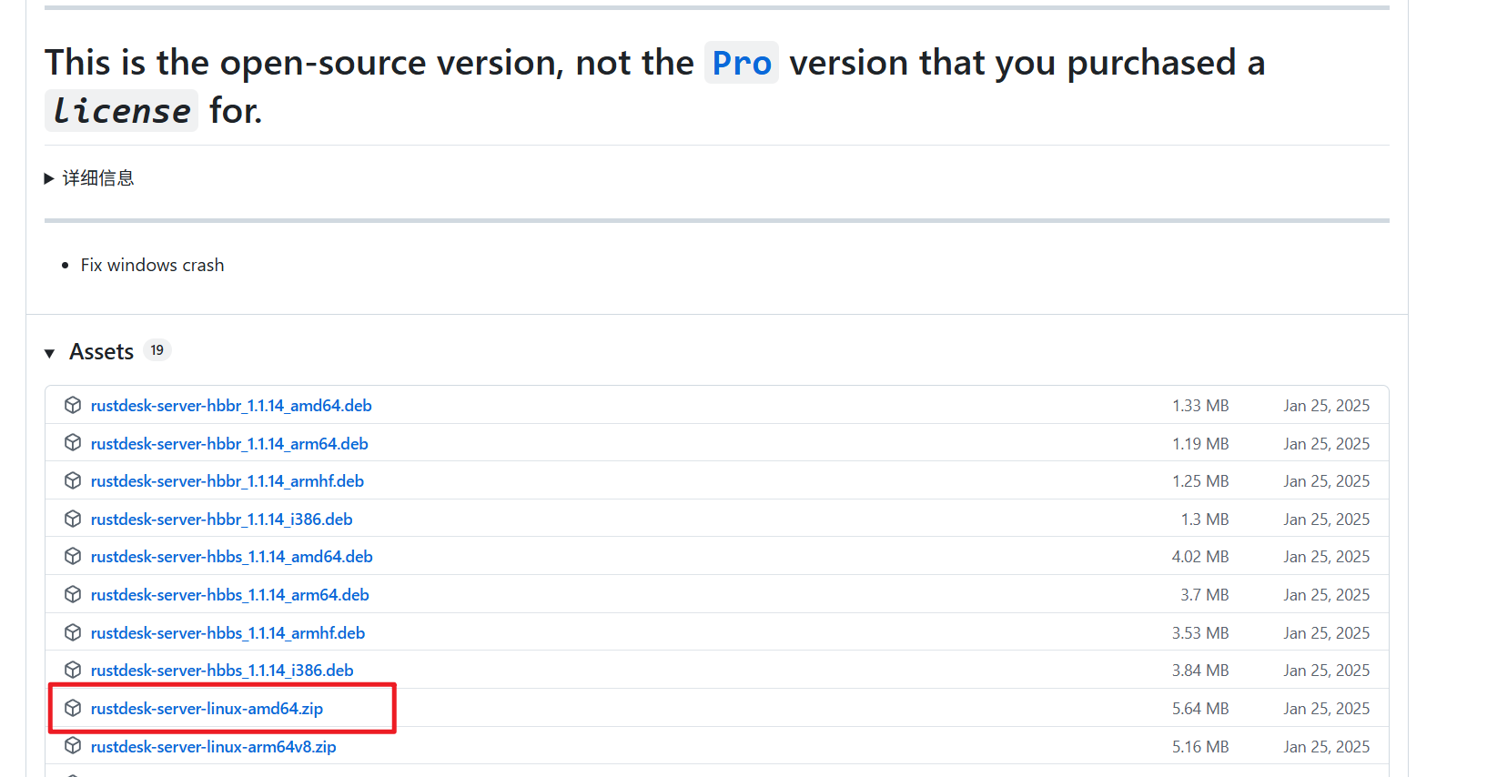The width and height of the screenshot is (1487, 777).
Task: Open the Pro version link
Action: 742,63
